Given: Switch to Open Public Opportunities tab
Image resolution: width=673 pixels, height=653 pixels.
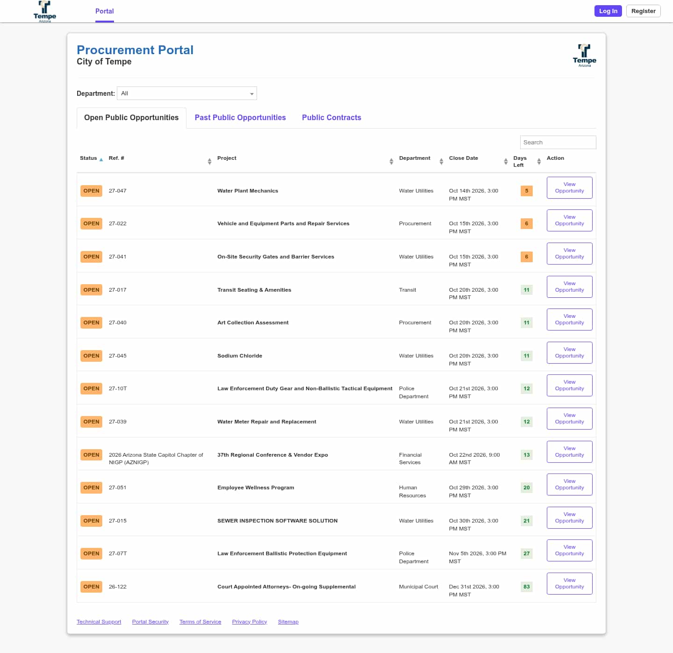Looking at the screenshot, I should (x=131, y=118).
